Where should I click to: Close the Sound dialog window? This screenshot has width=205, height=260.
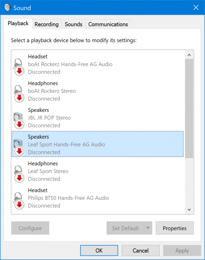coord(196,7)
